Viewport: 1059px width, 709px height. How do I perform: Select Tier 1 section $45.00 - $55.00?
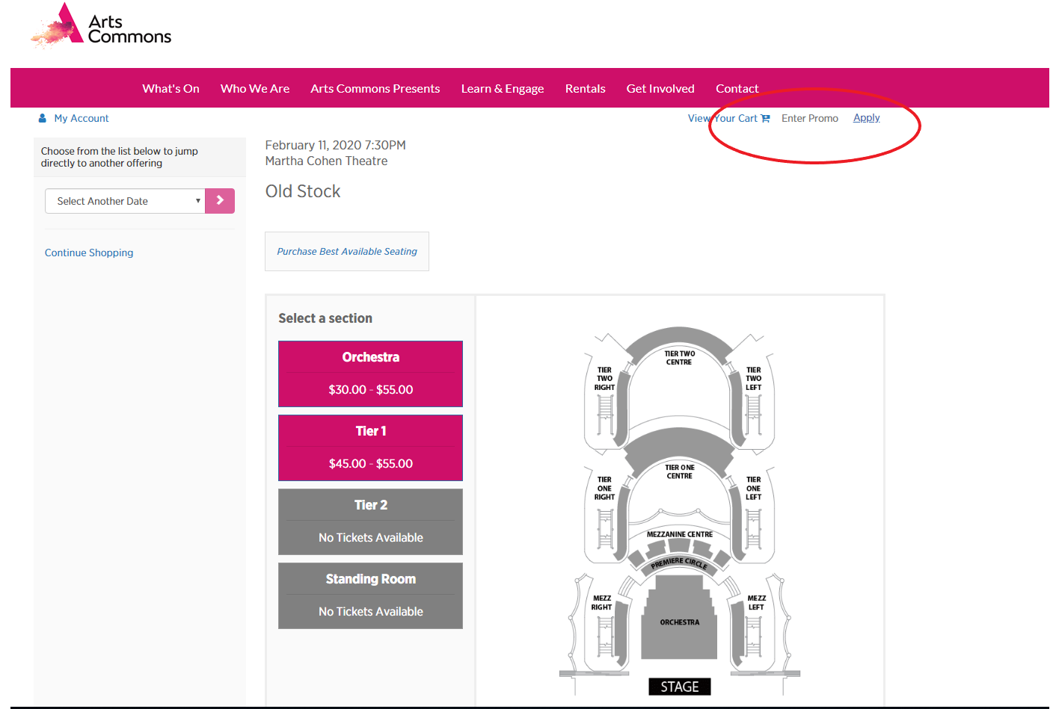point(371,448)
